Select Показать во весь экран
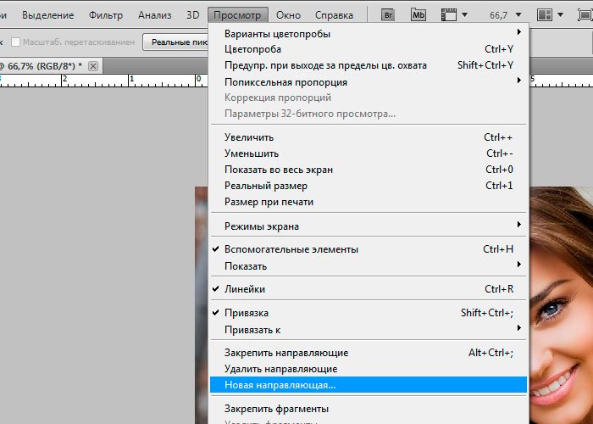This screenshot has height=424, width=593. 278,170
